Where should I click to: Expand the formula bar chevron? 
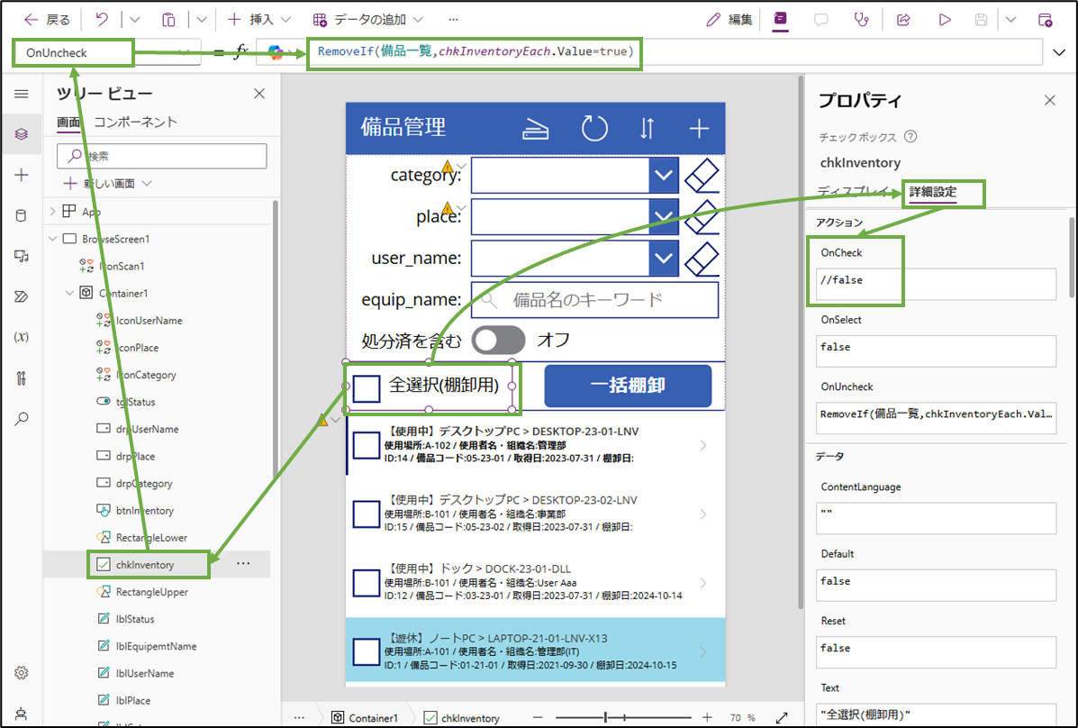(1059, 52)
